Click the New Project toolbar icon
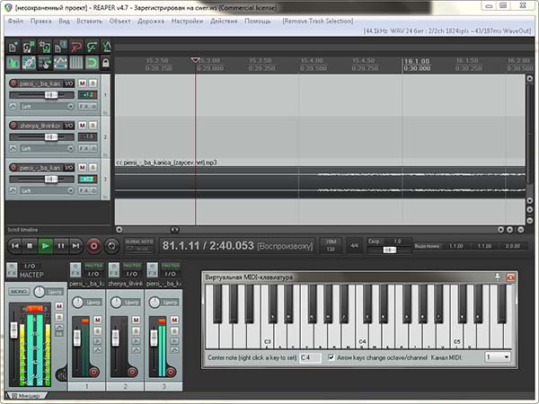This screenshot has width=539, height=404. click(12, 46)
